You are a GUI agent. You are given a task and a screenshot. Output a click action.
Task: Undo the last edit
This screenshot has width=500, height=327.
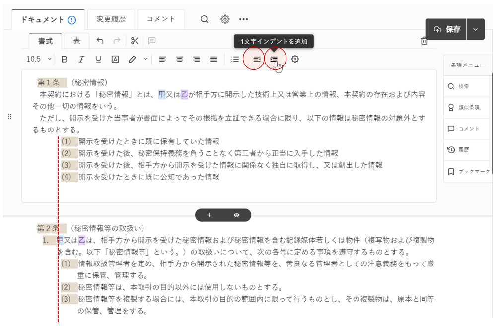click(100, 41)
